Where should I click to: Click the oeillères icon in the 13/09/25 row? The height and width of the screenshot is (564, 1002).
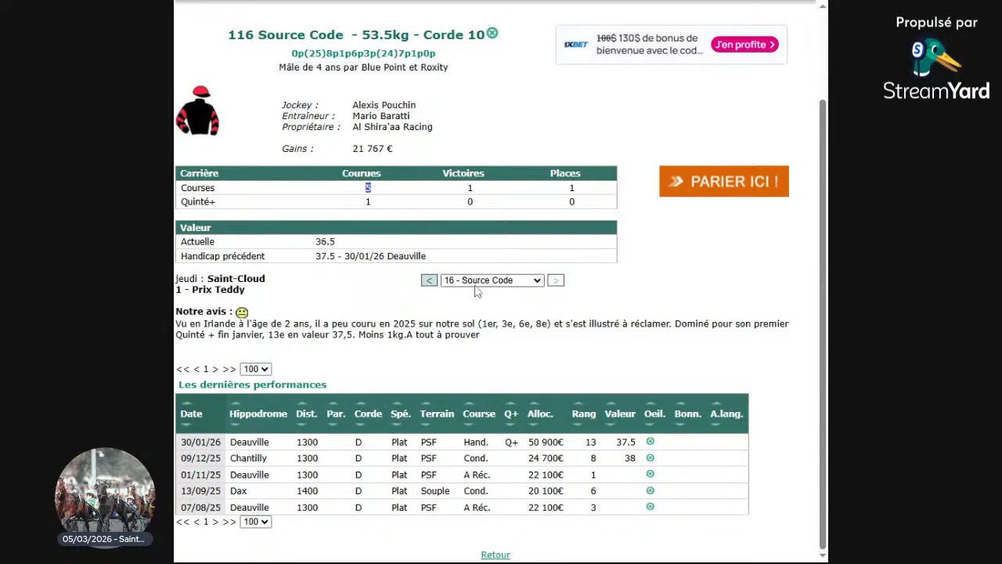point(650,490)
